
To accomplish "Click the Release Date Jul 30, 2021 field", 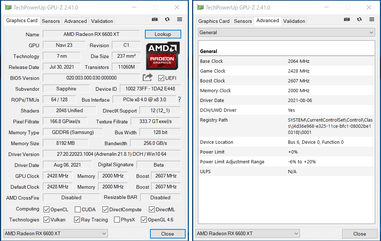I will (62, 67).
